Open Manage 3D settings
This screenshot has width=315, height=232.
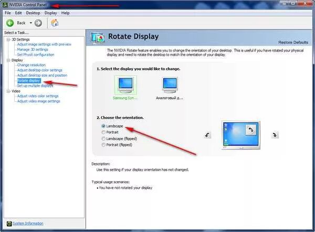(x=33, y=49)
